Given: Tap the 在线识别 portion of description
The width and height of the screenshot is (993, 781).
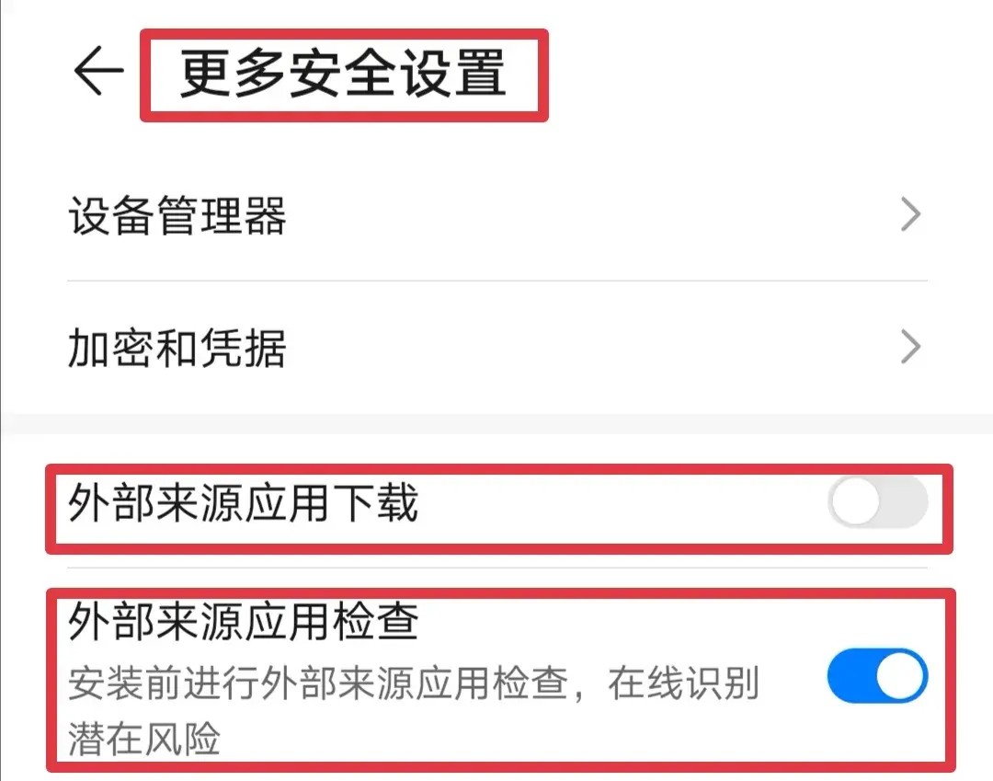Looking at the screenshot, I should coord(682,684).
